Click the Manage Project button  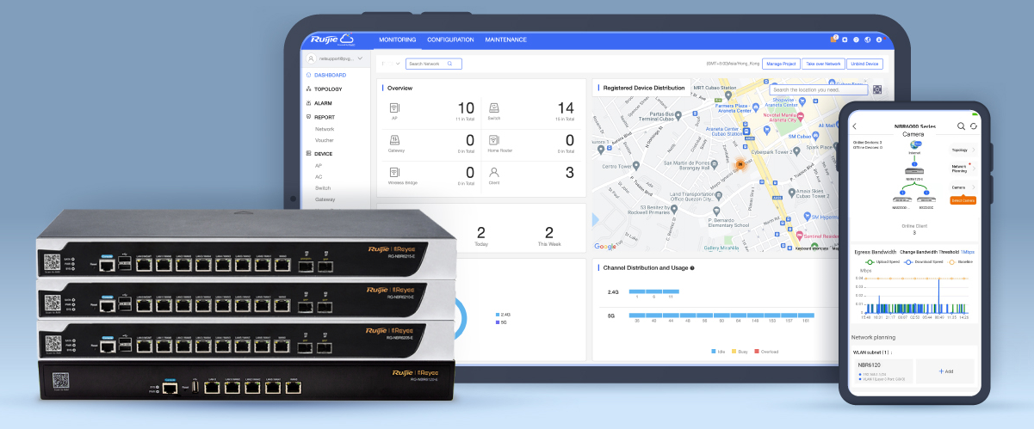780,64
